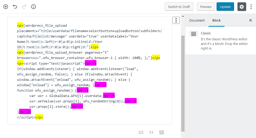Click the '[wordpress_file_upload' text
This screenshot has height=138, width=256.
click(x=45, y=25)
